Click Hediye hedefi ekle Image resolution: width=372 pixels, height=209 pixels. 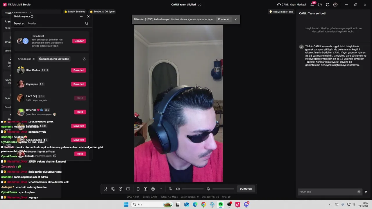[x=281, y=12]
